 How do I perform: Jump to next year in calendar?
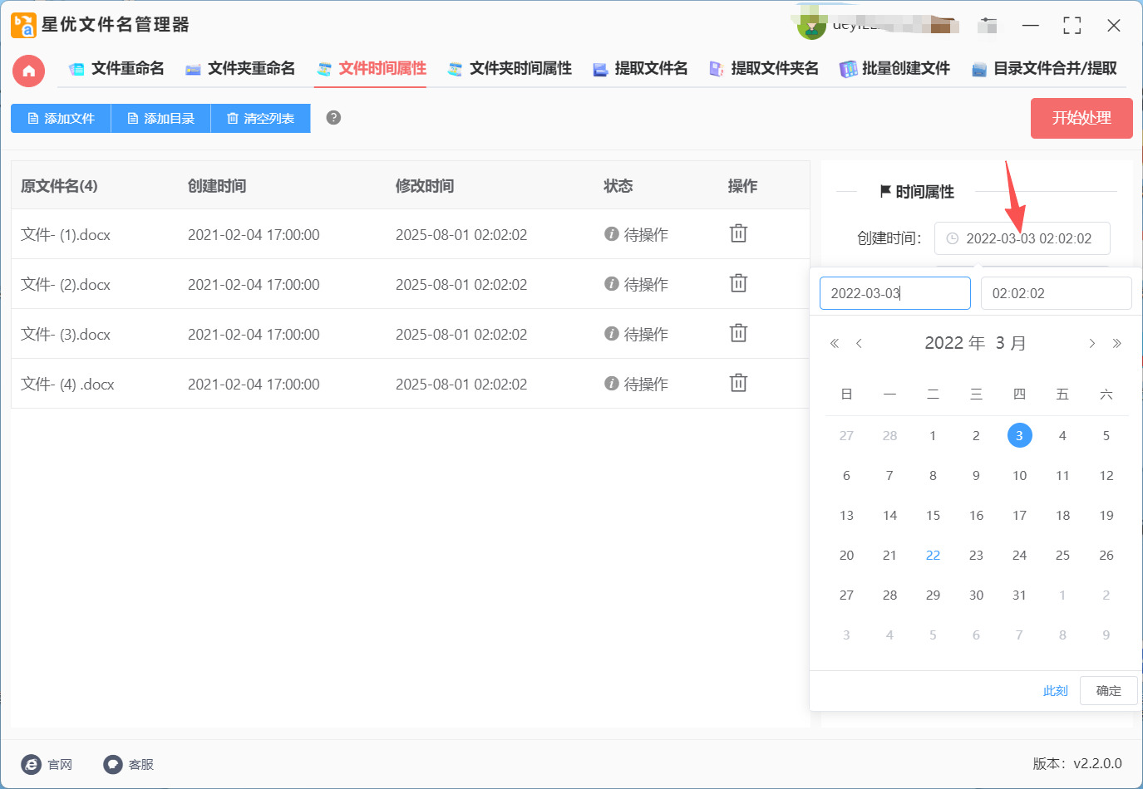point(1116,343)
